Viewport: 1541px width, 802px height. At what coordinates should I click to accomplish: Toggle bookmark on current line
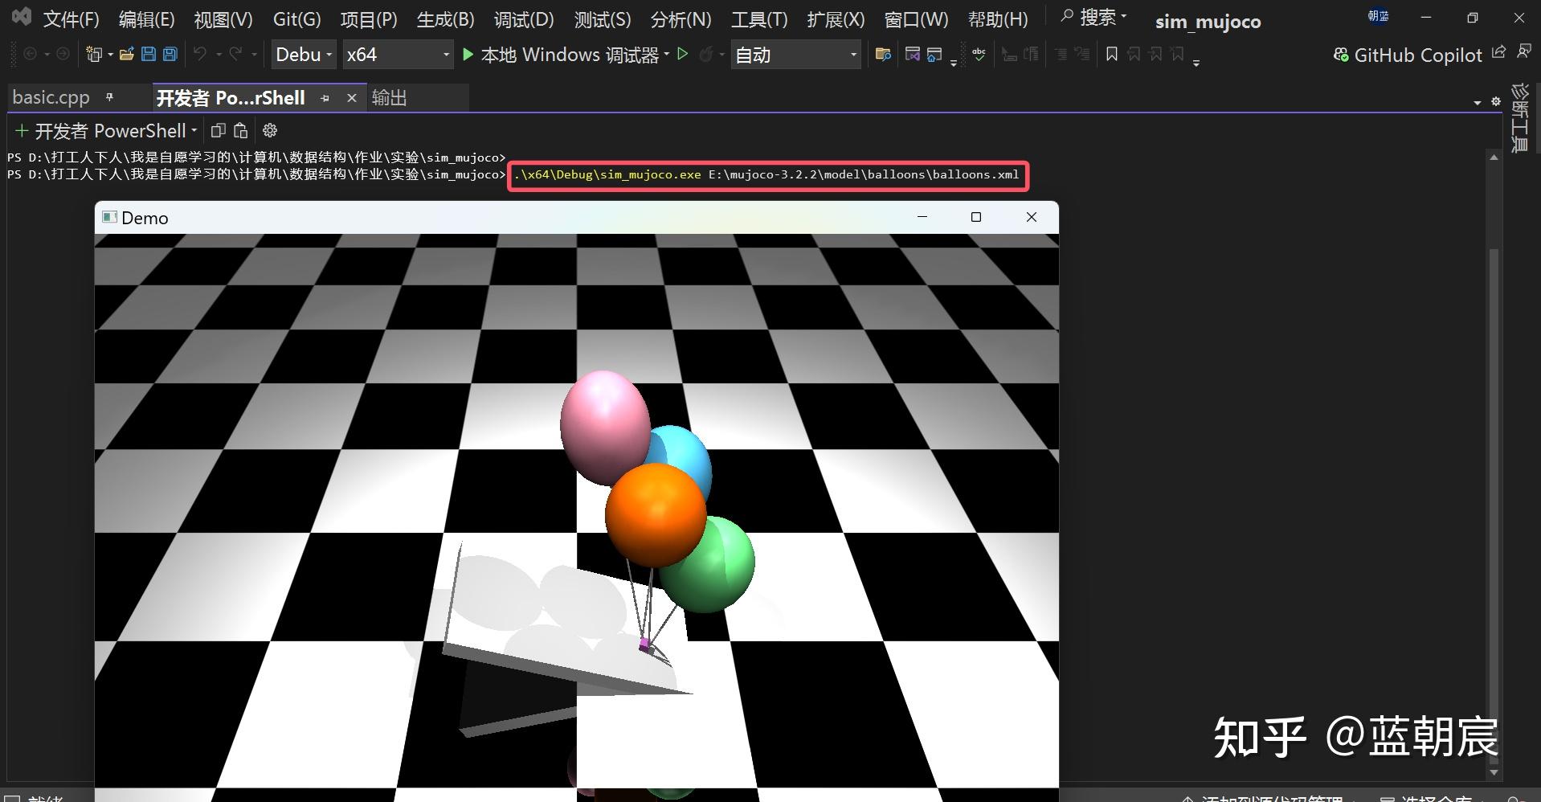tap(1112, 55)
